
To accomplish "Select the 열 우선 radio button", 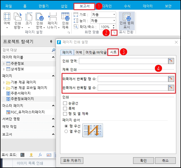I will tap(66, 131).
